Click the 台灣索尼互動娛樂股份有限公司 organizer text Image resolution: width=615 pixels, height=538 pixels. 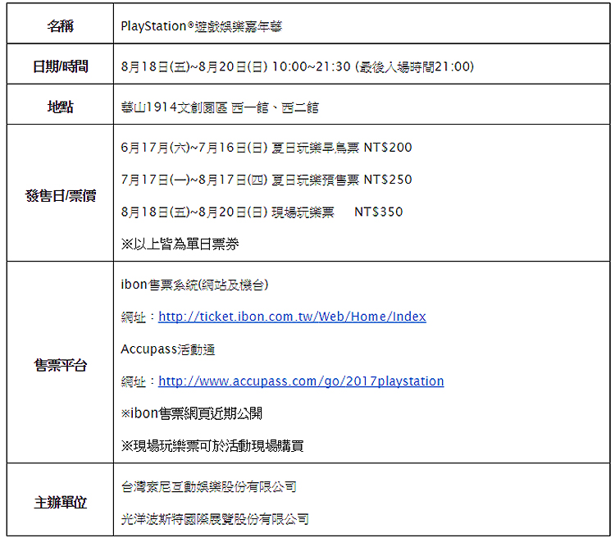click(209, 486)
